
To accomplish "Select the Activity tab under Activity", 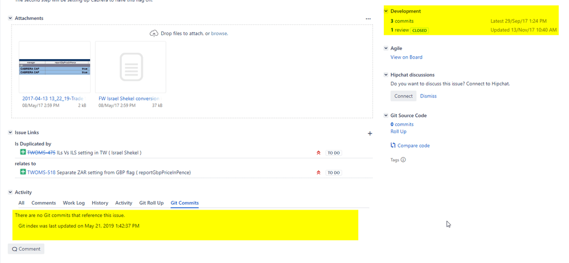I will click(124, 203).
